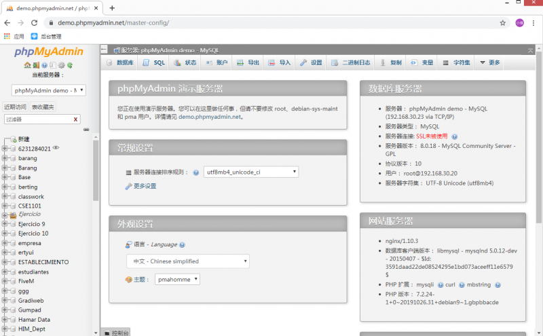Open the 应用 apps shortcut in bookmarks bar
The width and height of the screenshot is (543, 336).
[x=14, y=37]
